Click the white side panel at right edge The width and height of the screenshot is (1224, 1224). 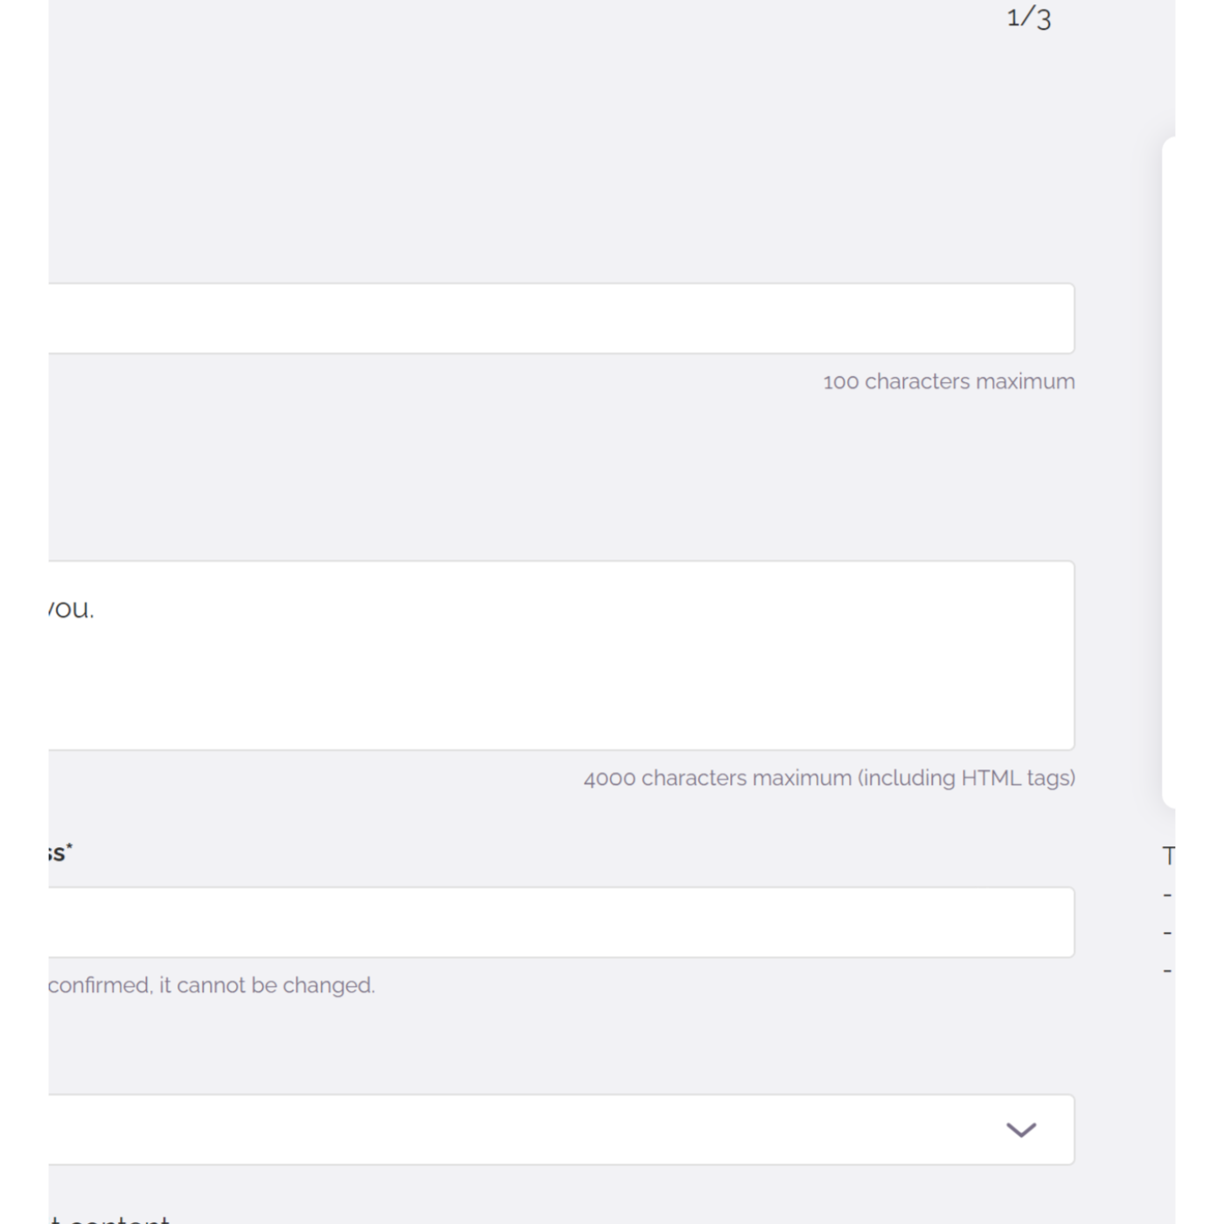pos(1169,472)
